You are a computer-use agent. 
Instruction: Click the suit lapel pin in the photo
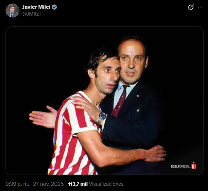138,96
